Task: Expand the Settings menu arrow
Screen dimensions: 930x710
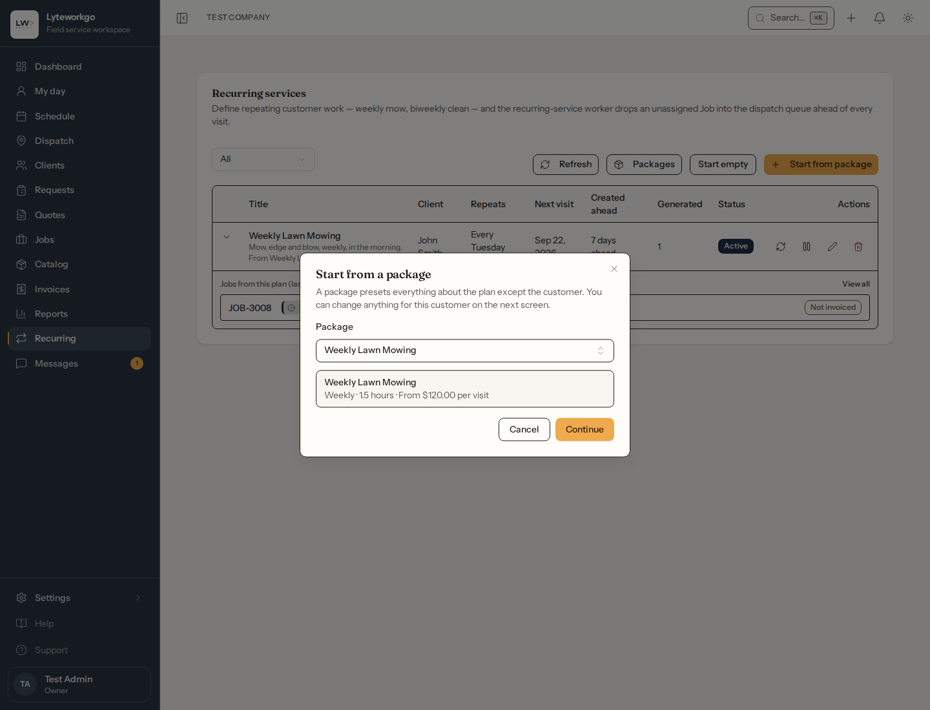Action: [138, 598]
